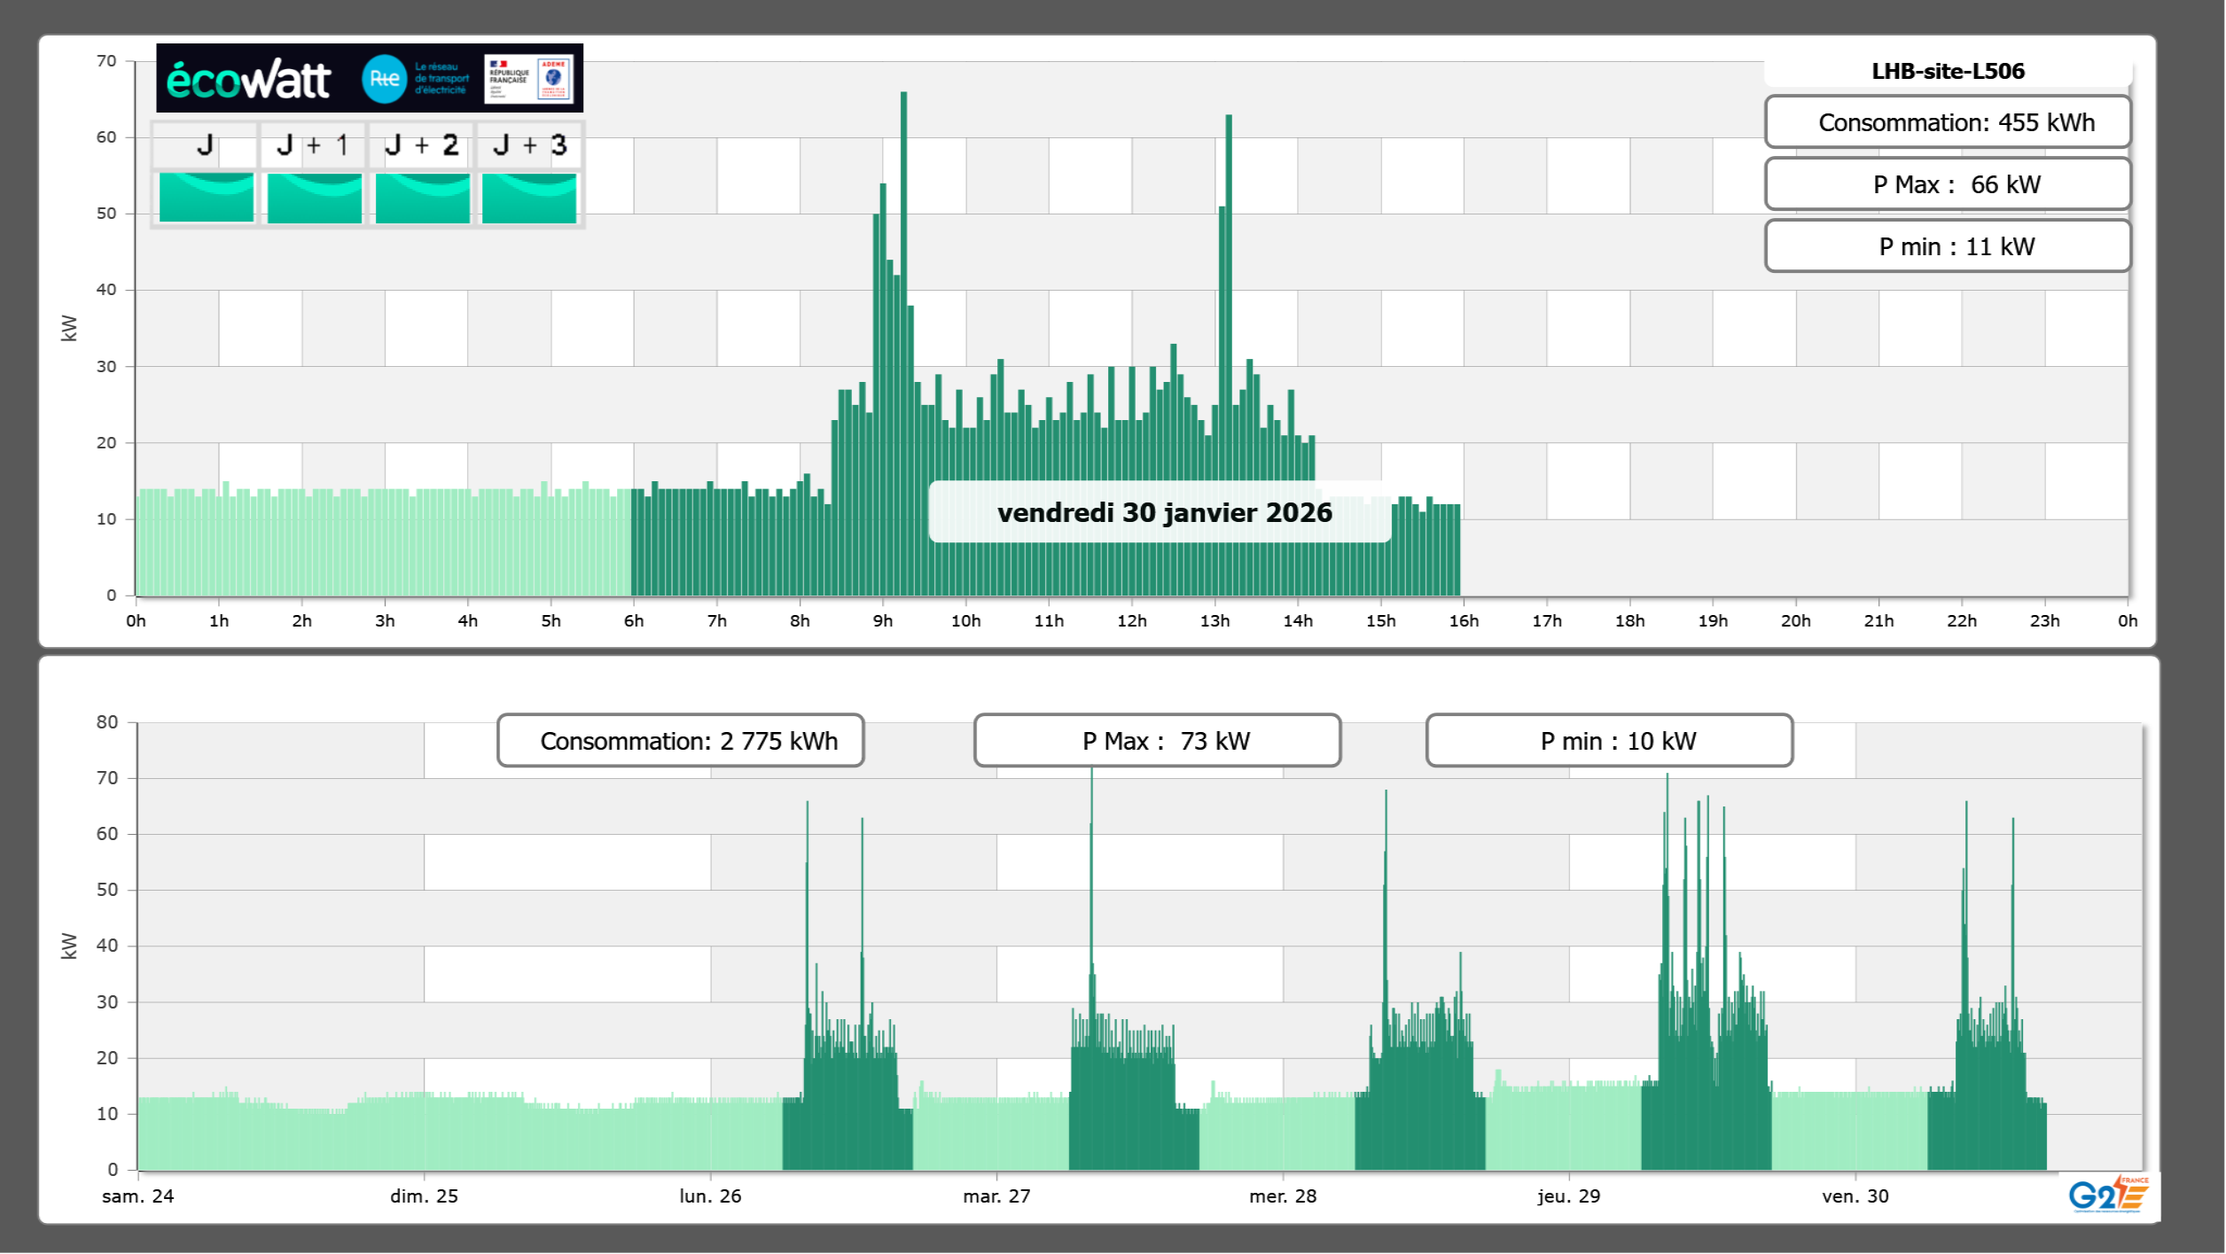Click the daily Consommation: 455 kWh box
The image size is (2226, 1254).
click(x=1948, y=122)
